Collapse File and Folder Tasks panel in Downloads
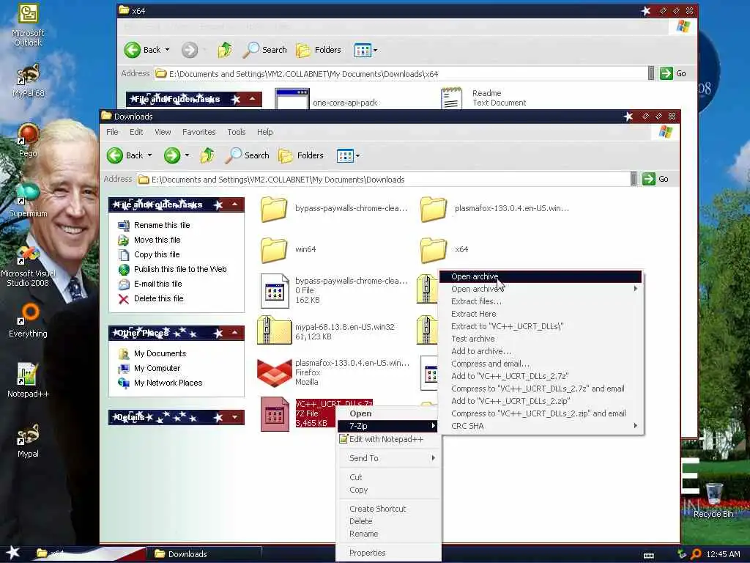The width and height of the screenshot is (750, 563). point(235,205)
